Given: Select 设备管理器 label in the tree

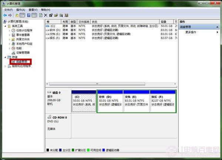Looking at the screenshot, I should pyautogui.click(x=23, y=53).
